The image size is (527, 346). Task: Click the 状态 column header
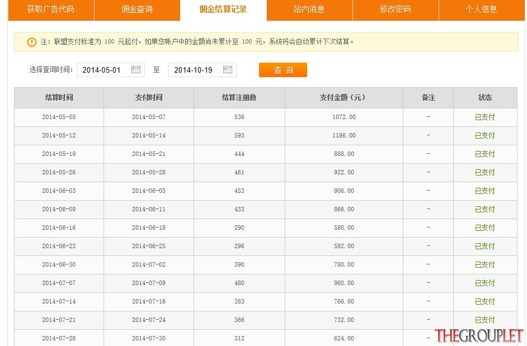point(485,98)
